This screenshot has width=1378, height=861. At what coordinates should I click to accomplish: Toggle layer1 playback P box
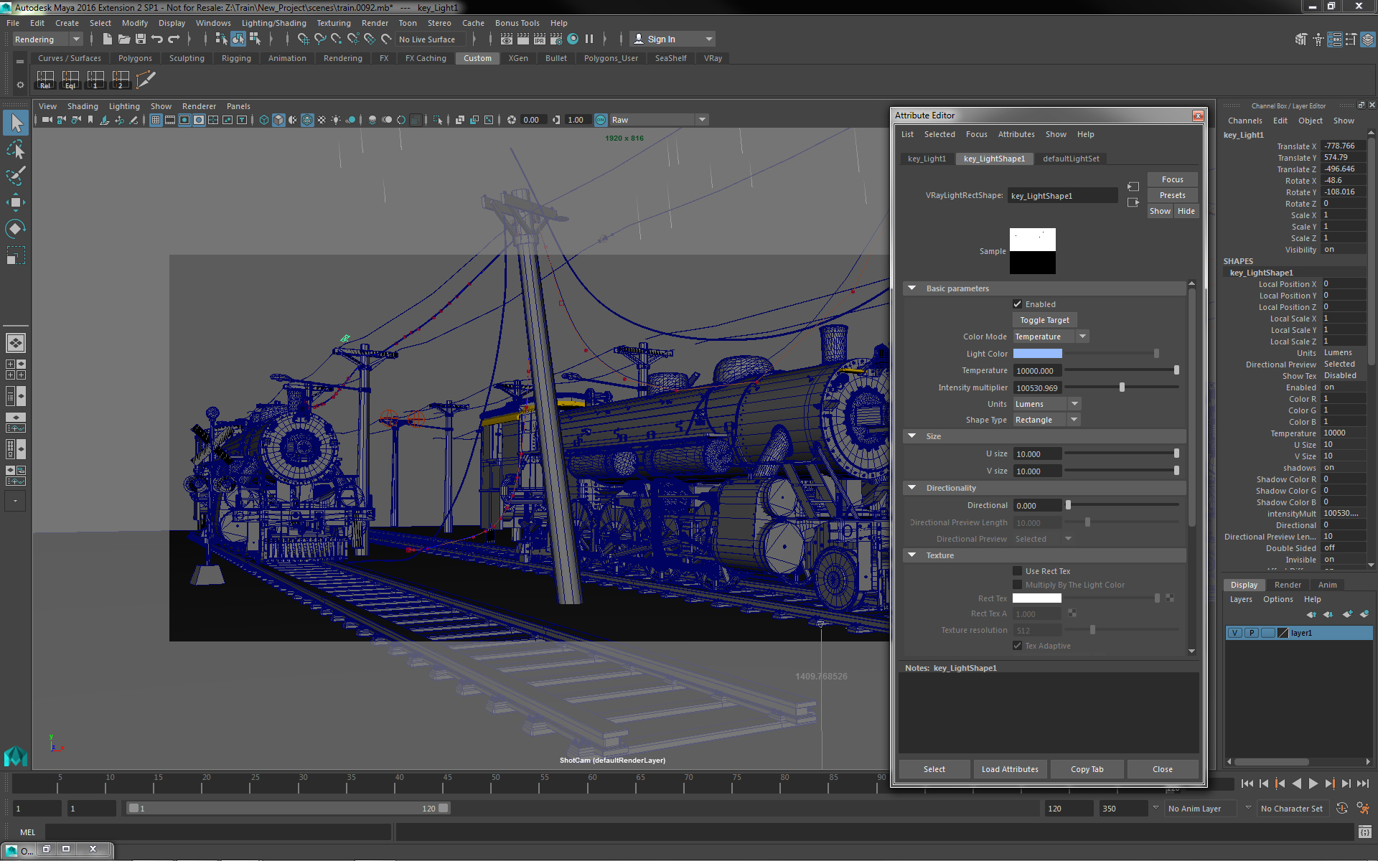tap(1252, 633)
